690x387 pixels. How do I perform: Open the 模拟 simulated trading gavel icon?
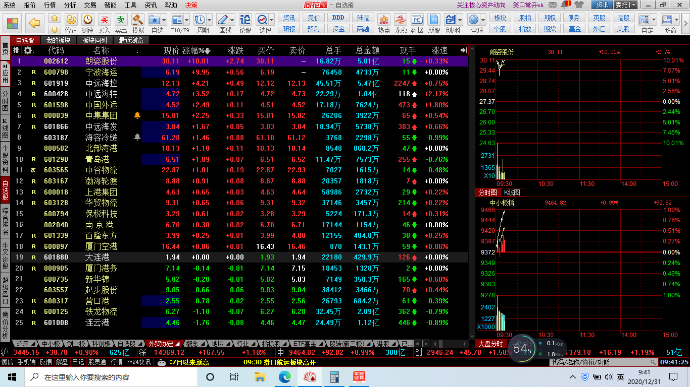pos(137,23)
